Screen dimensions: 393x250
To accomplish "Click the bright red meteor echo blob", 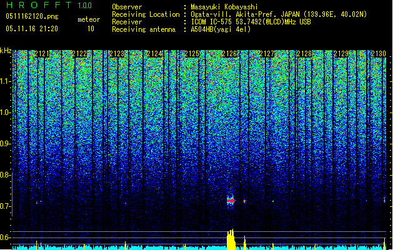I will tap(231, 201).
